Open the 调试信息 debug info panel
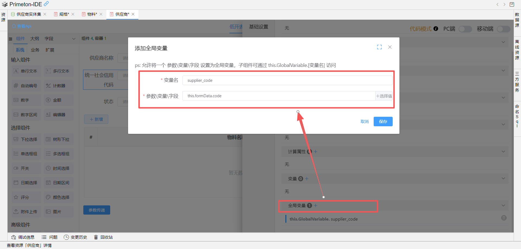Screen dimensions: 521x249 click(x=23, y=237)
